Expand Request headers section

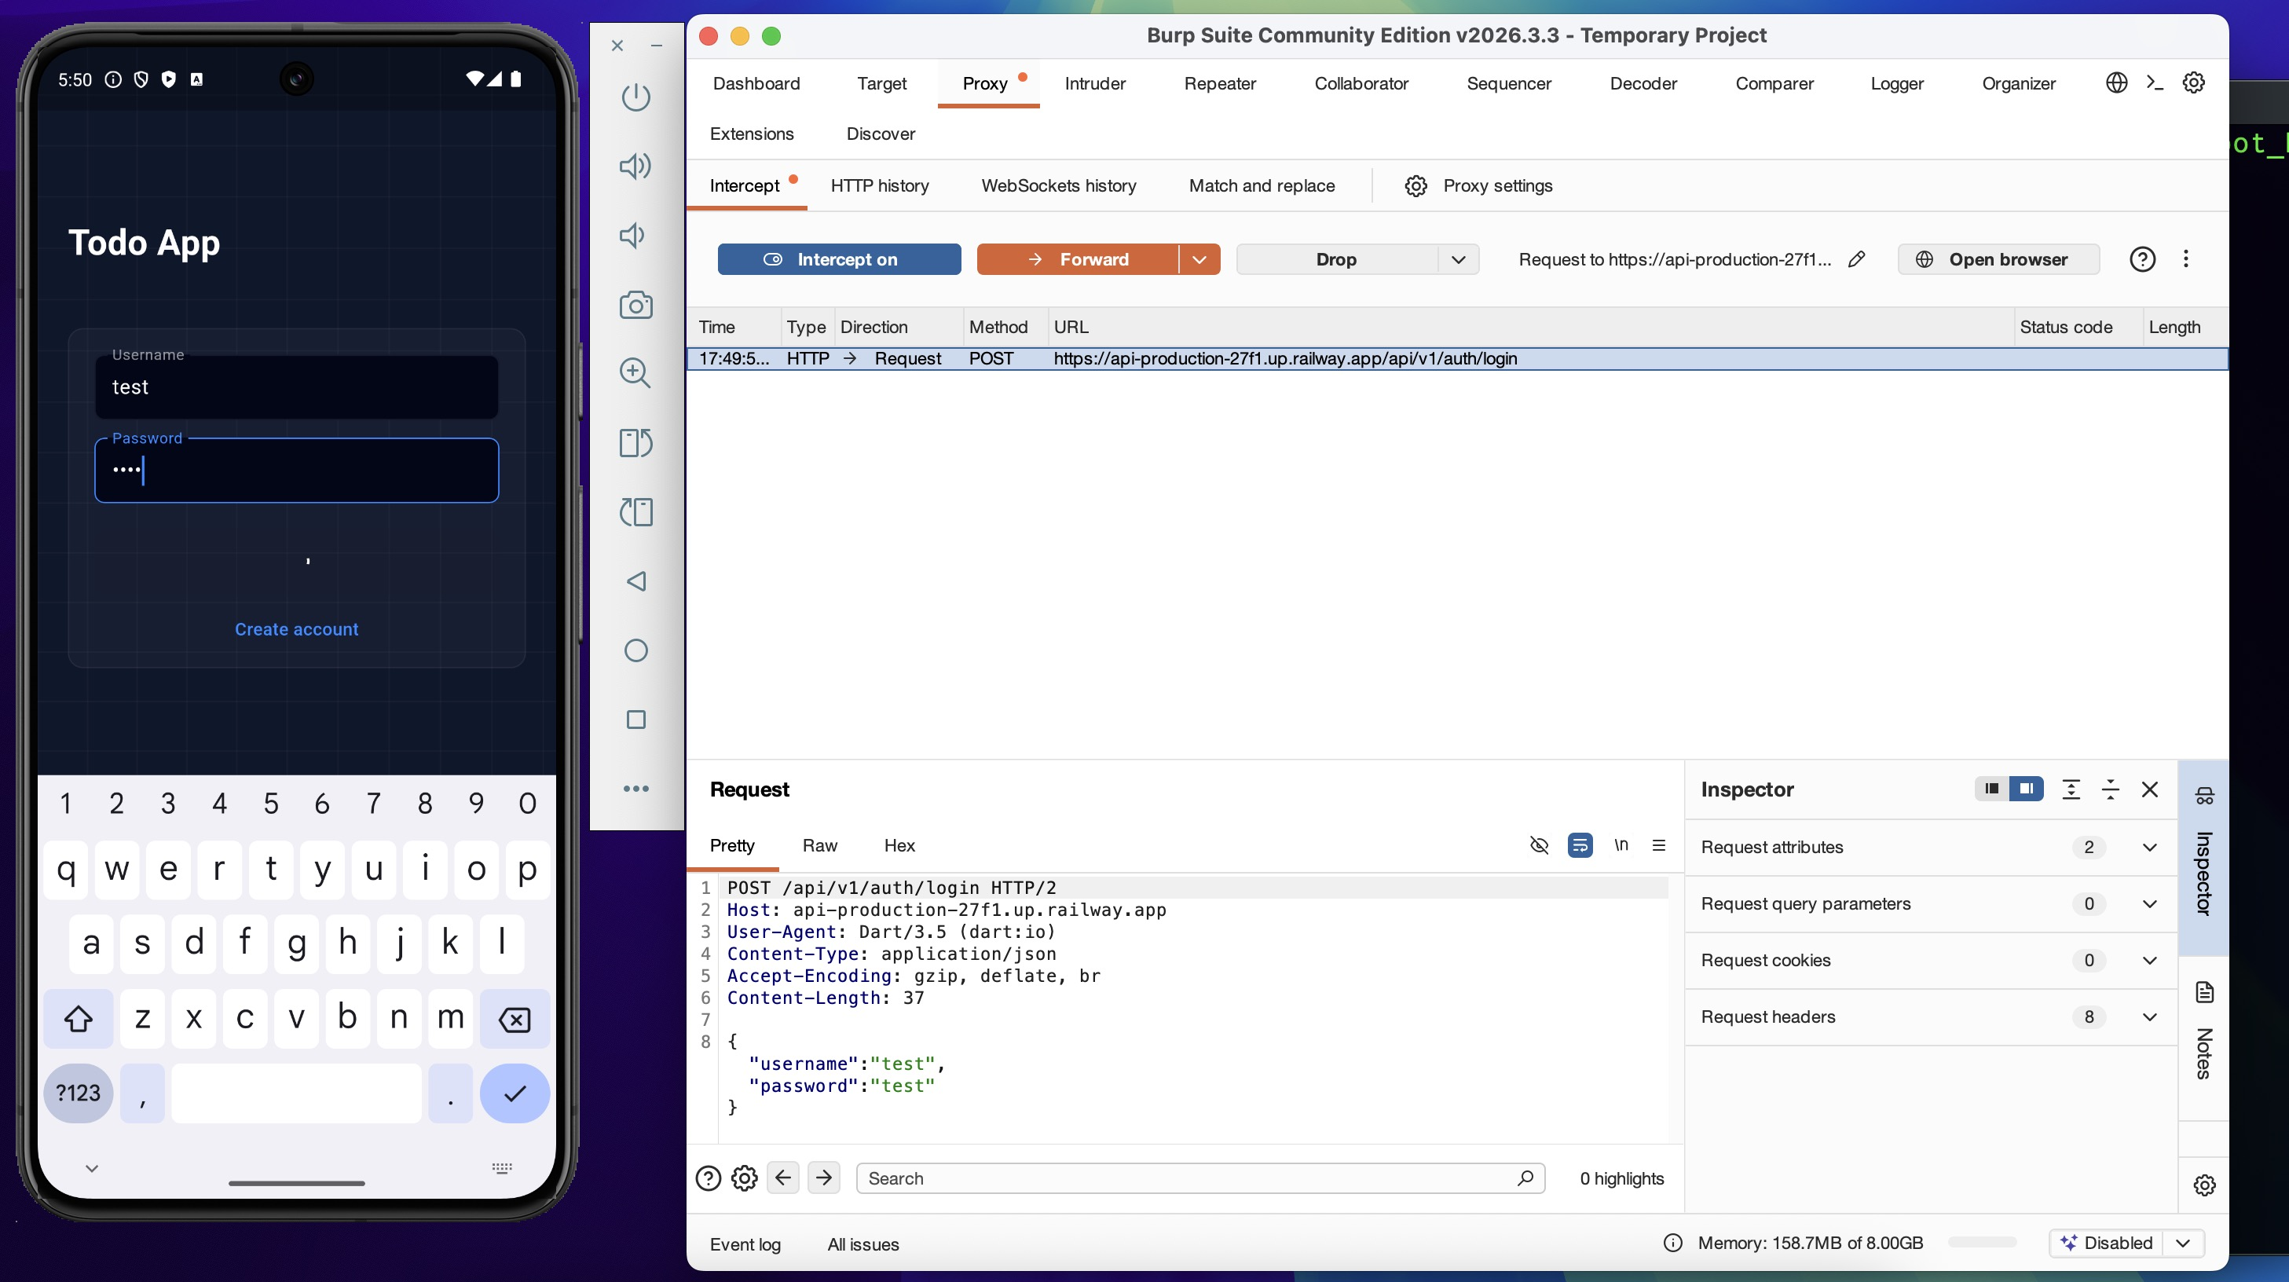[x=2149, y=1017]
